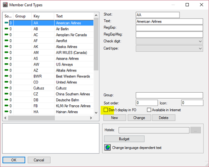Select the Alitalia Airlines row

pos(48,70)
